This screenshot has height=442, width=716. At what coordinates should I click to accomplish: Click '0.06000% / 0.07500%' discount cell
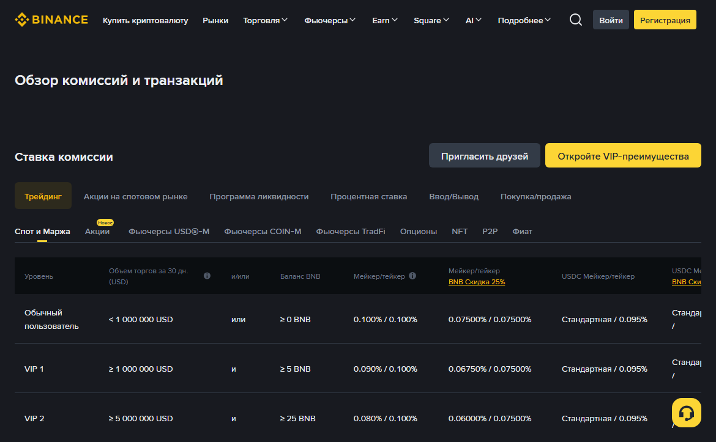(490, 418)
